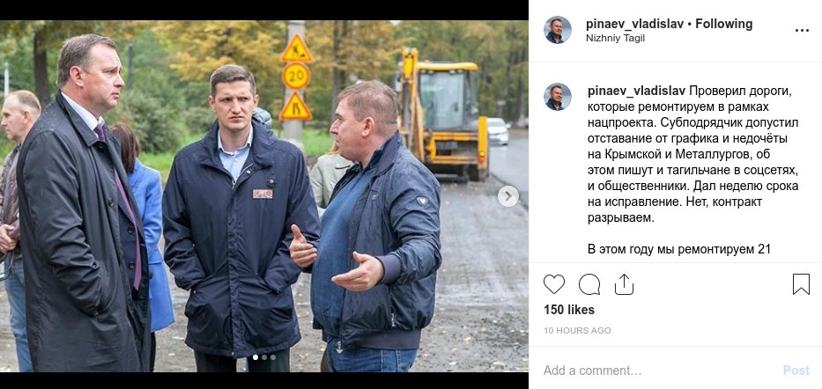Open the avatar beside the caption
This screenshot has width=822, height=389.
click(x=558, y=97)
